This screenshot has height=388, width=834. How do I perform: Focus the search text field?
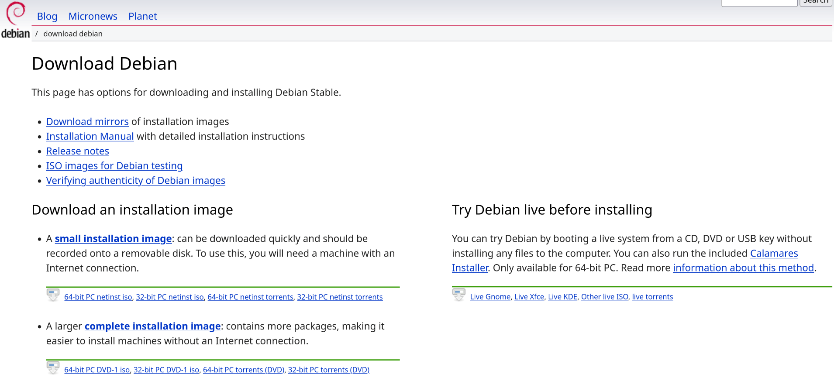click(759, 3)
